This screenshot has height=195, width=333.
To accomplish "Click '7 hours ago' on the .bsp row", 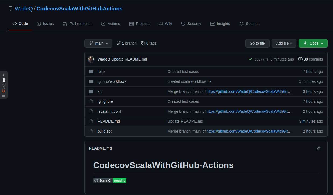I will (x=313, y=72).
